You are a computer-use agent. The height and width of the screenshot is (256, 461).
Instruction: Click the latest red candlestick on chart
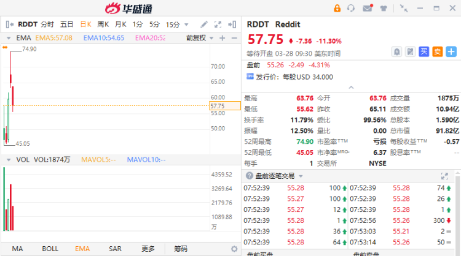[x=13, y=99]
